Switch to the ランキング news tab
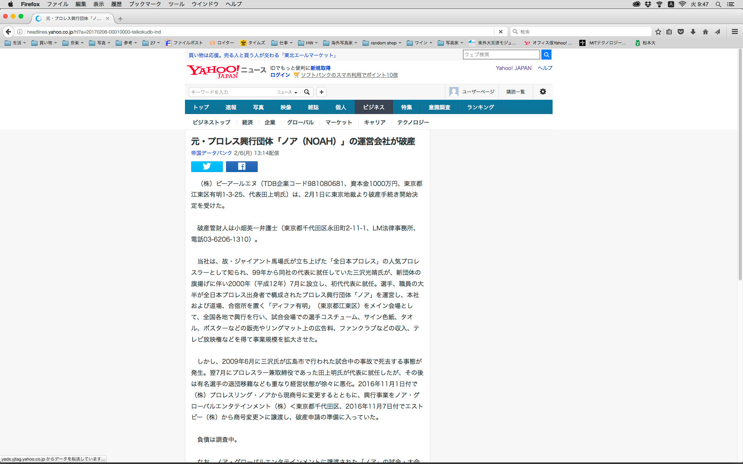The width and height of the screenshot is (743, 464). coord(480,107)
